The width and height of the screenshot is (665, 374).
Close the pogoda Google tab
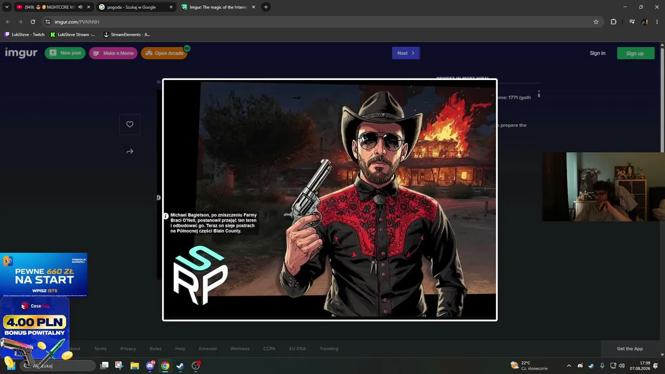pos(171,7)
